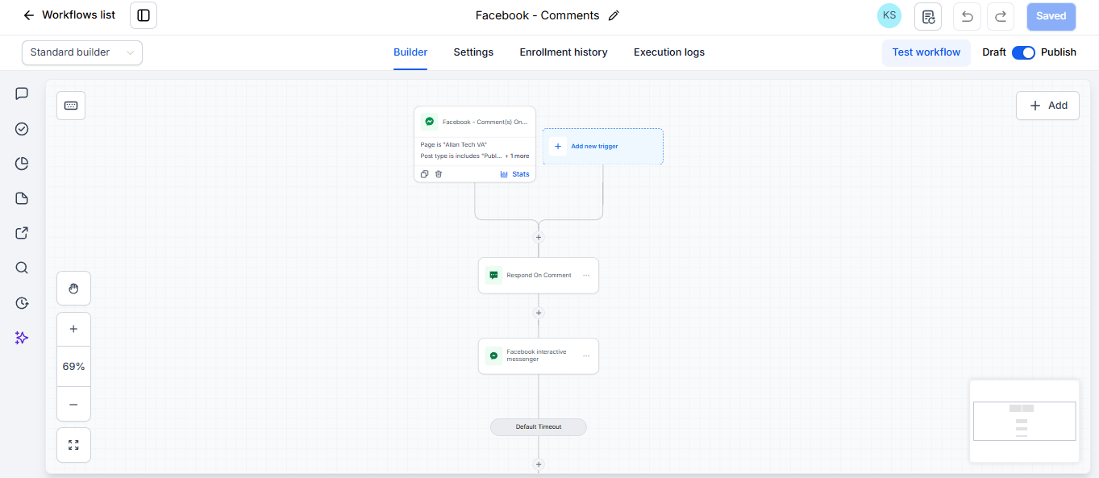This screenshot has height=478, width=1099.
Task: Open the clock history icon in sidebar
Action: pyautogui.click(x=22, y=303)
